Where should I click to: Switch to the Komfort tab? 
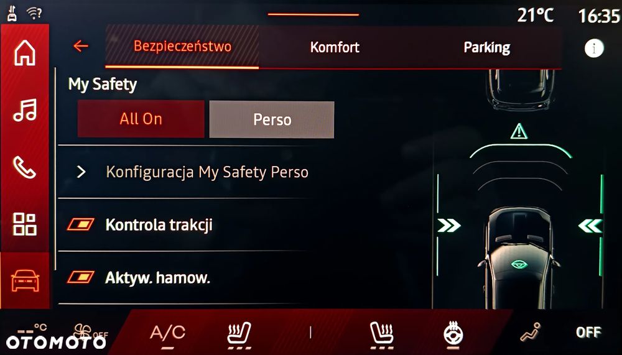coord(335,47)
